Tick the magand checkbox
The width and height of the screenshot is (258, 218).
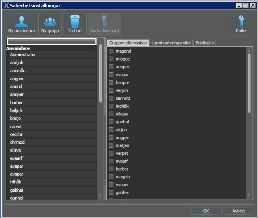pos(111,51)
